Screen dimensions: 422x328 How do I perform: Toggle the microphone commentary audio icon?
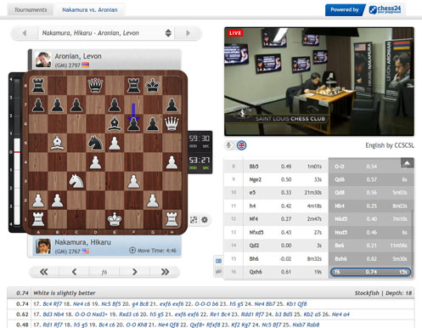[x=228, y=145]
